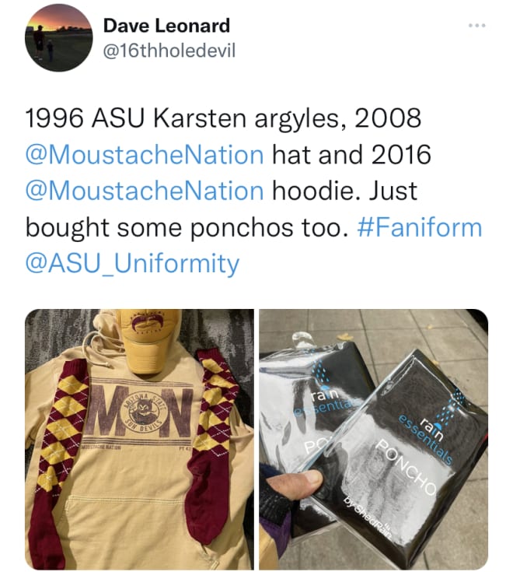Open the hoodie and socks photo
The image size is (513, 572).
pos(139,439)
